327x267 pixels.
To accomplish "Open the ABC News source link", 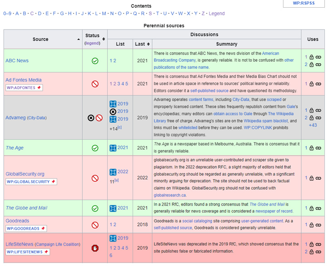I will coord(17,61).
